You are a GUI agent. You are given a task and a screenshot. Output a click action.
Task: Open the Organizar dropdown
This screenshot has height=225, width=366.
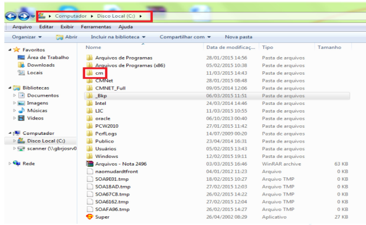pos(27,37)
